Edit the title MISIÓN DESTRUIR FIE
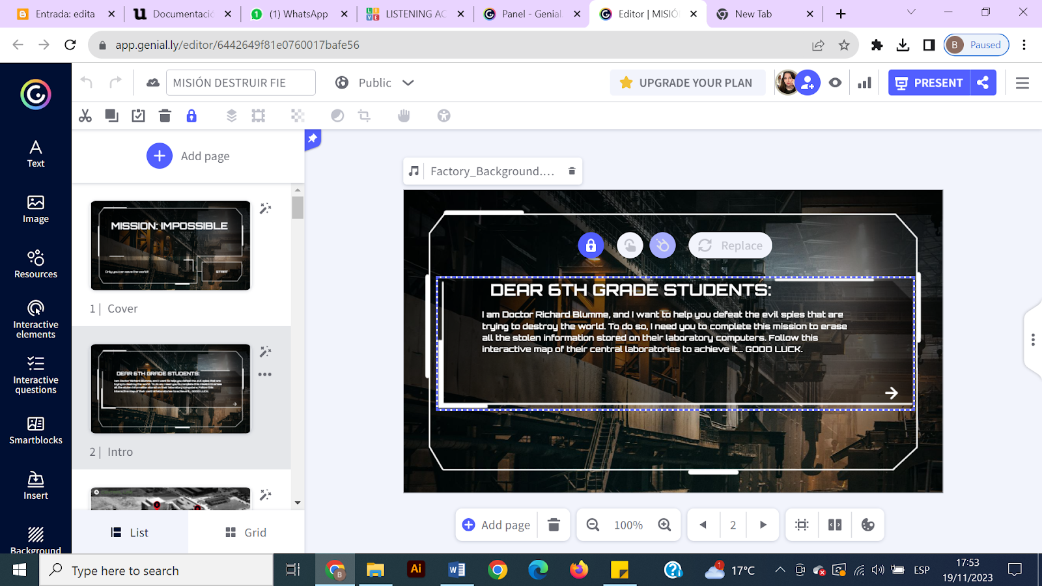The width and height of the screenshot is (1042, 586). point(241,83)
